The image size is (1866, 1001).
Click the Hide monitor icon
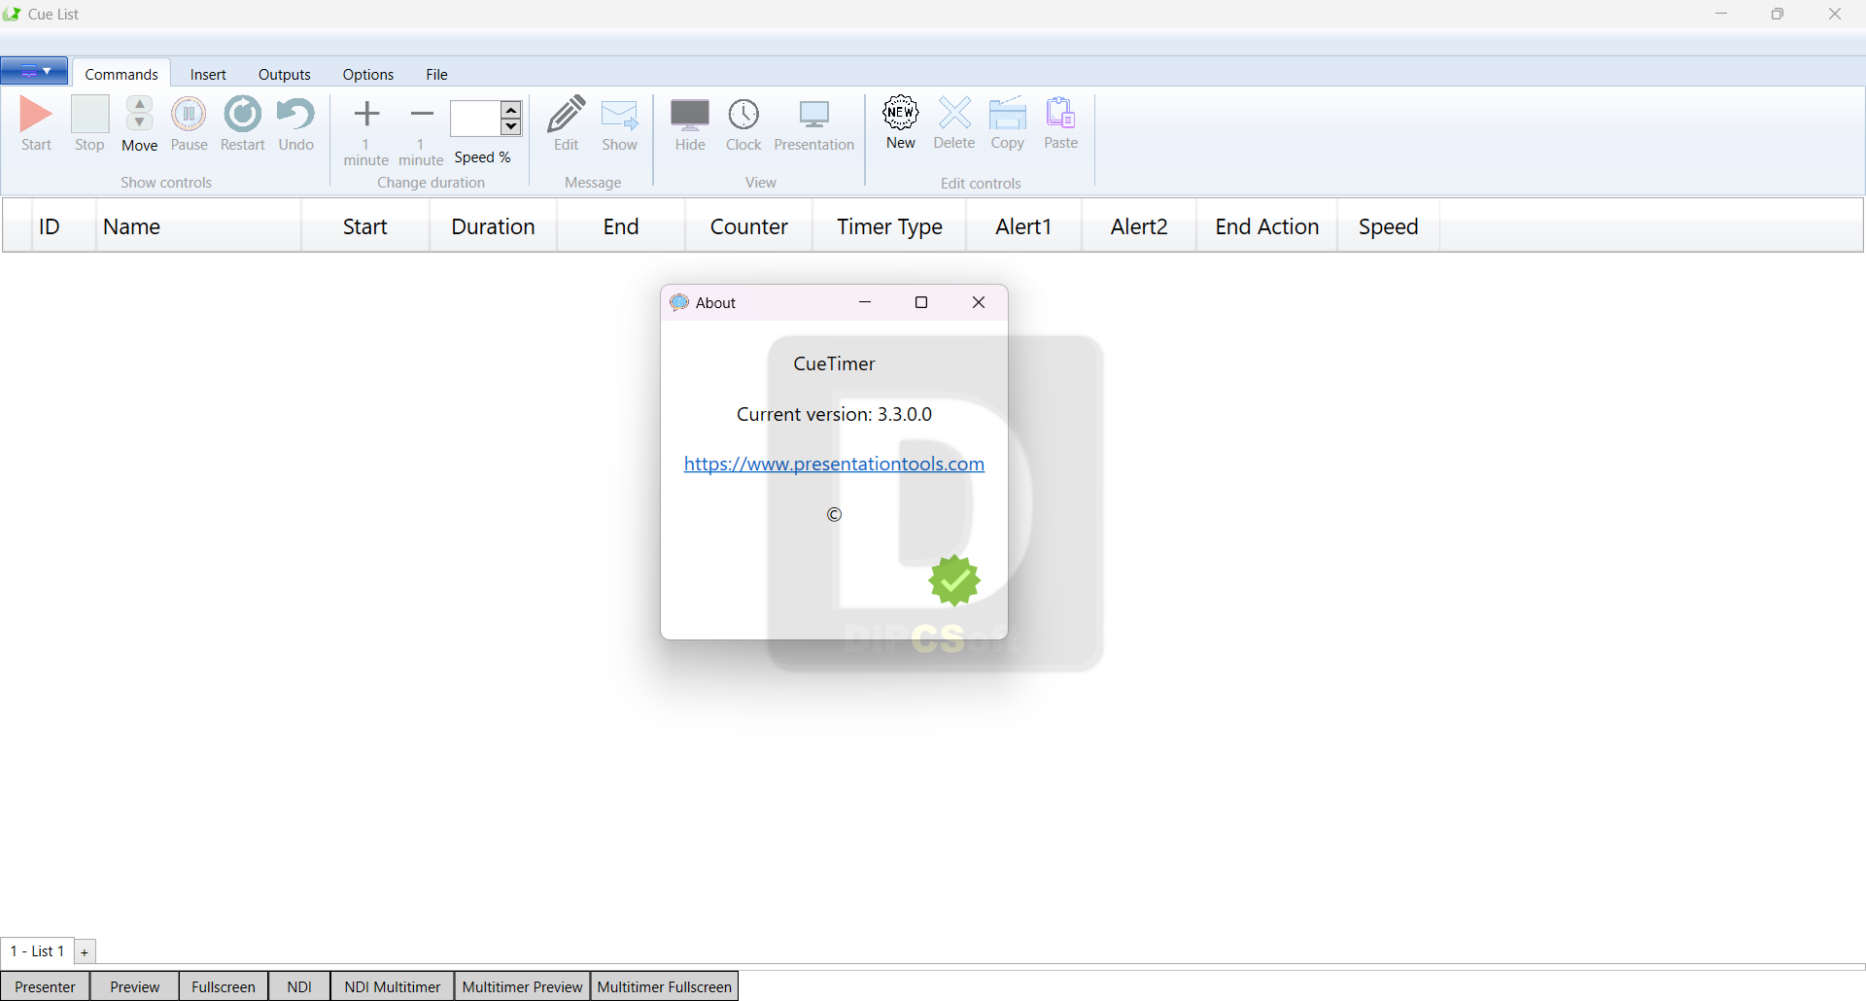click(x=690, y=114)
